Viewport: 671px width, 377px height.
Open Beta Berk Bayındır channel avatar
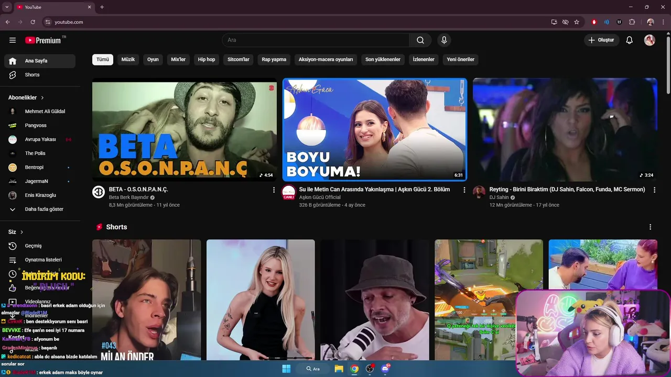click(99, 192)
